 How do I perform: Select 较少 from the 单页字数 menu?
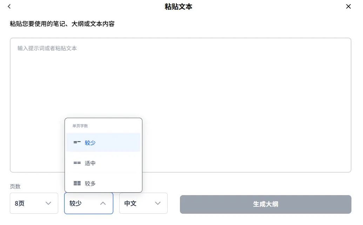[90, 143]
